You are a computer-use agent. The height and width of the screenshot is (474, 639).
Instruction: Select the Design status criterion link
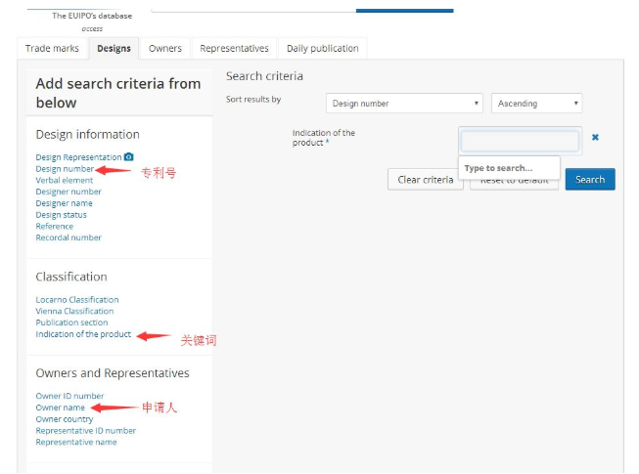[61, 215]
